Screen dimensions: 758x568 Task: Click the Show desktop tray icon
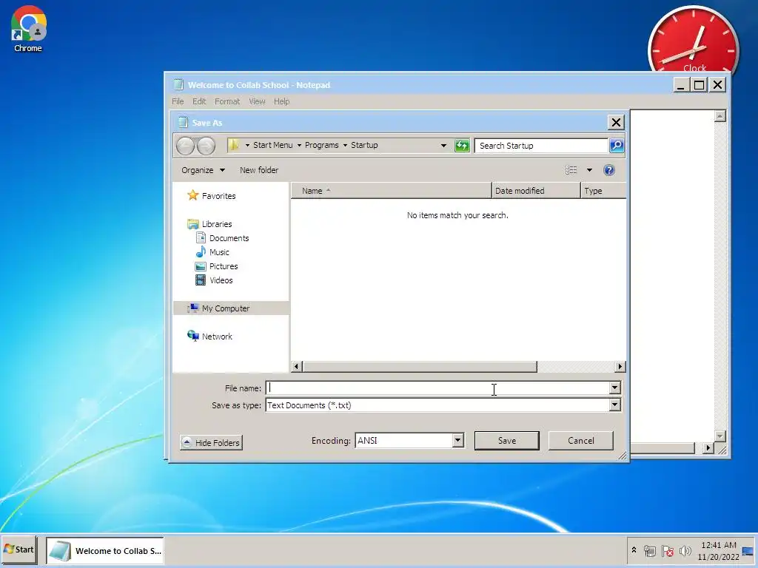pyautogui.click(x=748, y=551)
